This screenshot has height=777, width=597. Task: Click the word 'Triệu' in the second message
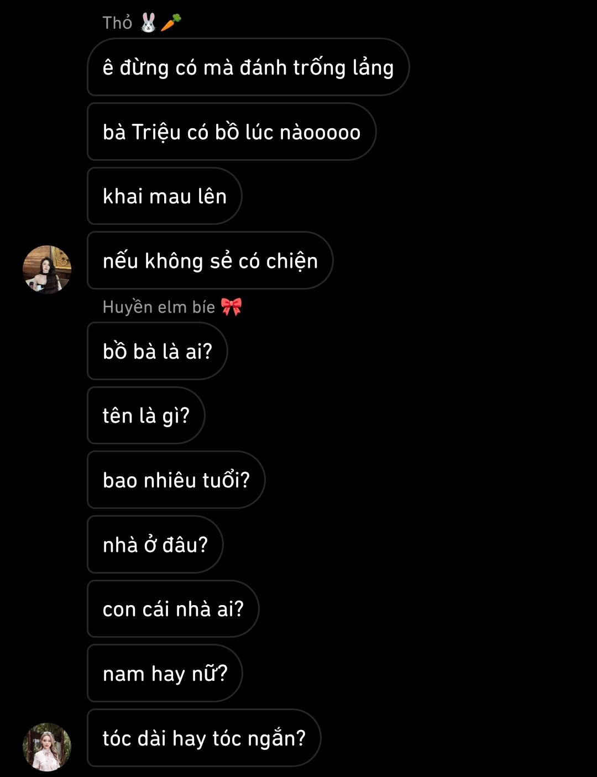point(156,133)
